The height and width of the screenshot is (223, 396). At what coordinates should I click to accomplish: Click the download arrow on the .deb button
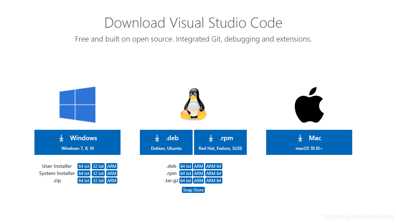(x=157, y=138)
